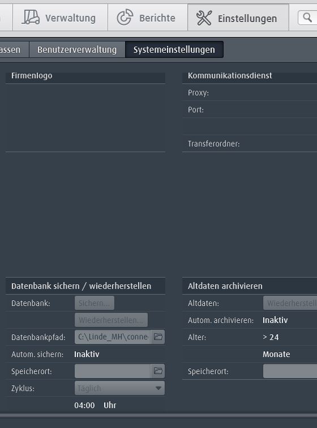Switch to the Berichte tab
The height and width of the screenshot is (428, 317).
pos(148,18)
